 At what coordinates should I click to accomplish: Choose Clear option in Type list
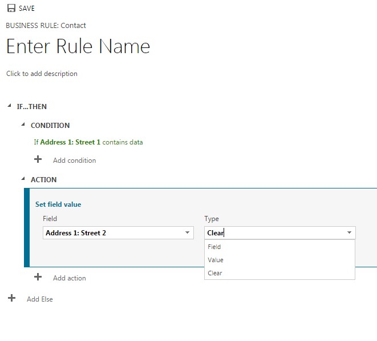(x=215, y=273)
